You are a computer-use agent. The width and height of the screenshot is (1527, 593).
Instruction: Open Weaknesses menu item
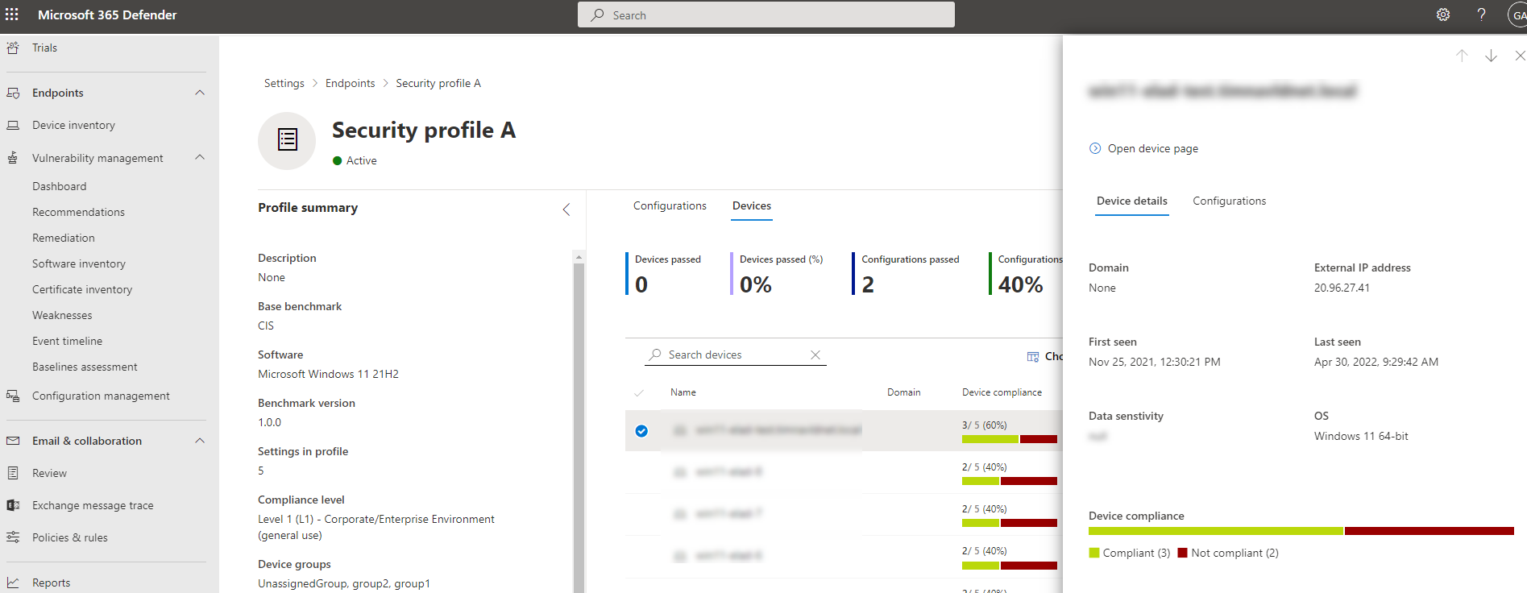[x=62, y=315]
